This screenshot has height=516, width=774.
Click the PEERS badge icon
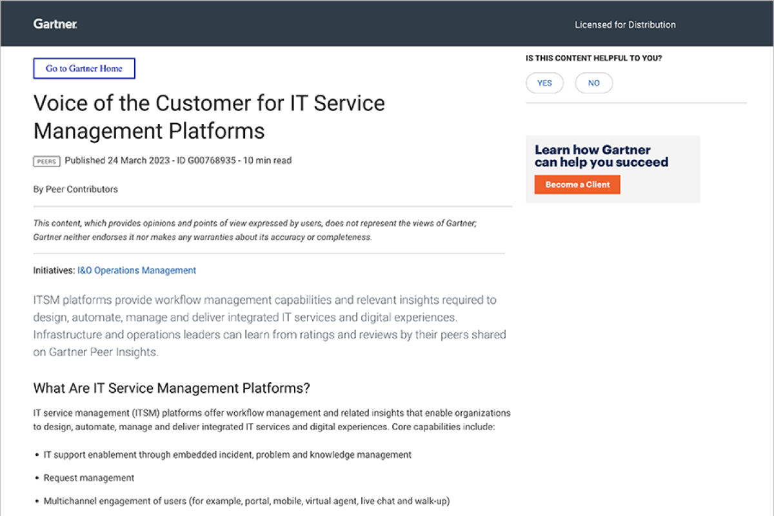pos(47,161)
